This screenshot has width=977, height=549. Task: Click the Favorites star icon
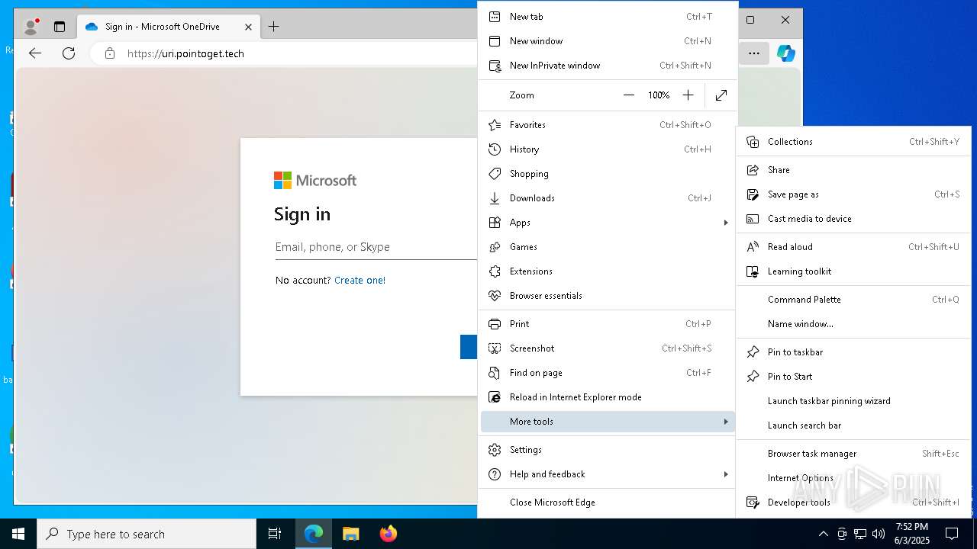point(495,124)
